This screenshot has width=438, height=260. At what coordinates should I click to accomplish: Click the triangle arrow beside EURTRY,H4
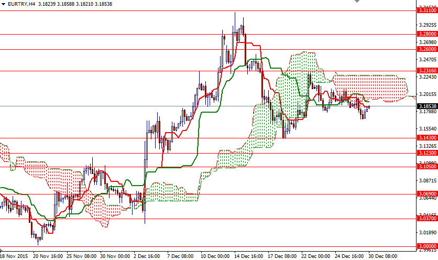point(3,4)
